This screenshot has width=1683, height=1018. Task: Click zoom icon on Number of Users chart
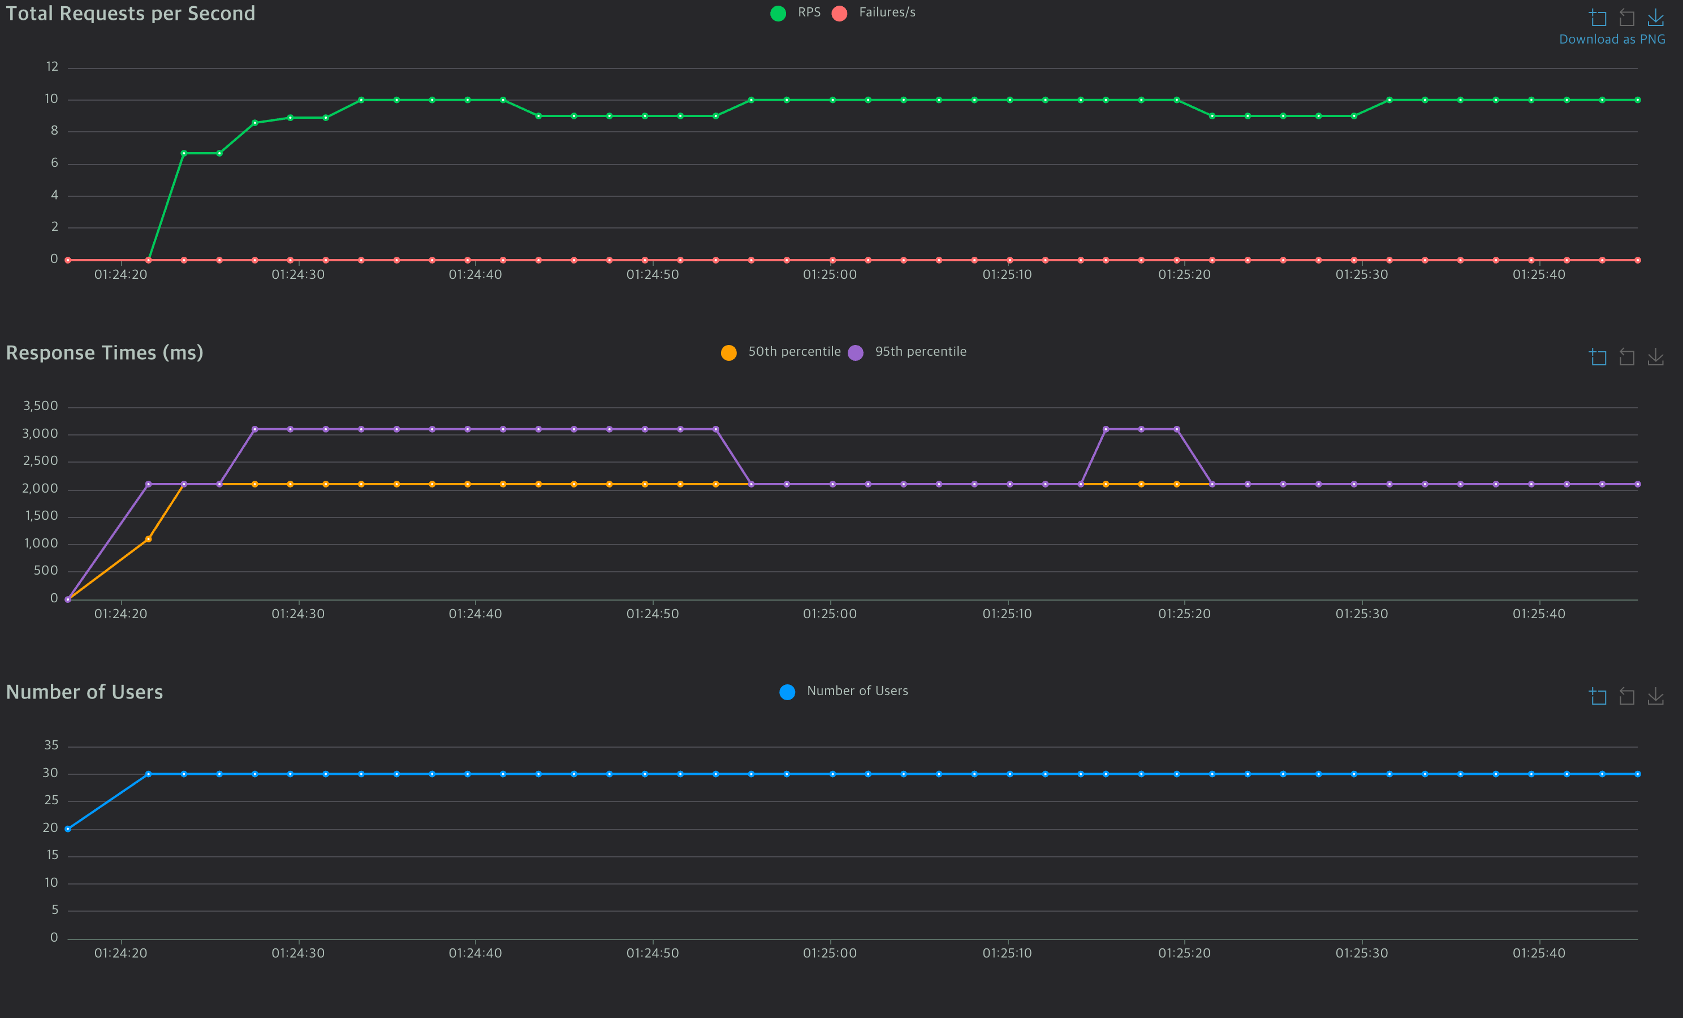click(x=1598, y=696)
